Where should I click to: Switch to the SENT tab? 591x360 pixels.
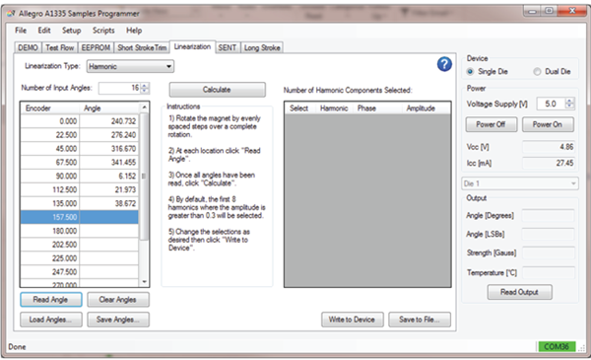pyautogui.click(x=228, y=47)
